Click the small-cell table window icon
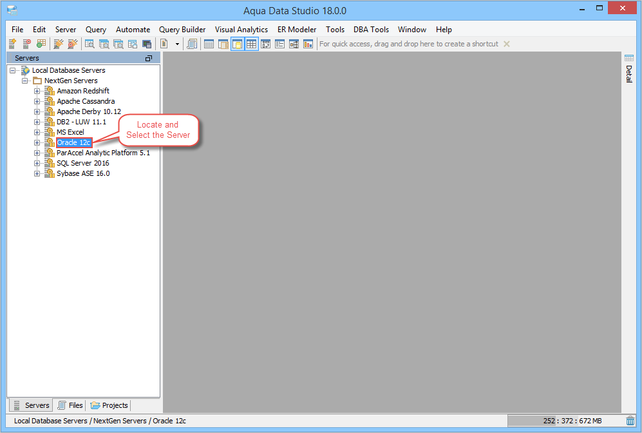The width and height of the screenshot is (642, 433). click(209, 44)
